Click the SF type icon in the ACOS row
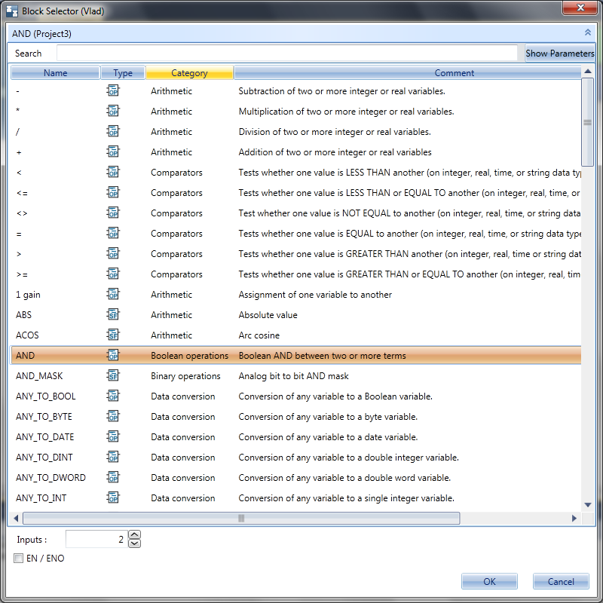Viewport: 603px width, 603px height. pos(113,335)
